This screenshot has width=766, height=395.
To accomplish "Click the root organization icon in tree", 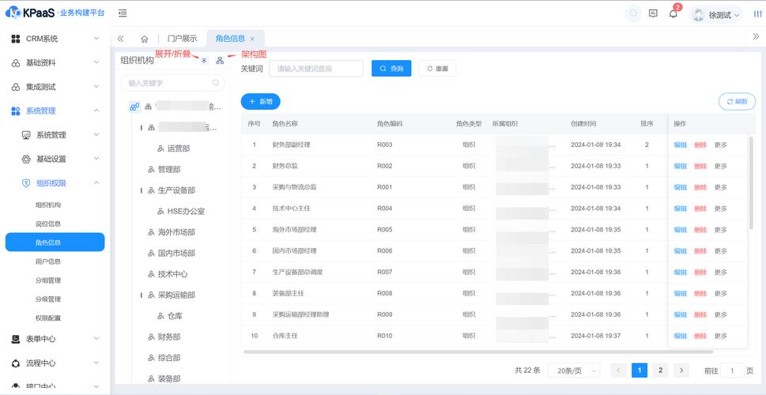I will [x=135, y=107].
